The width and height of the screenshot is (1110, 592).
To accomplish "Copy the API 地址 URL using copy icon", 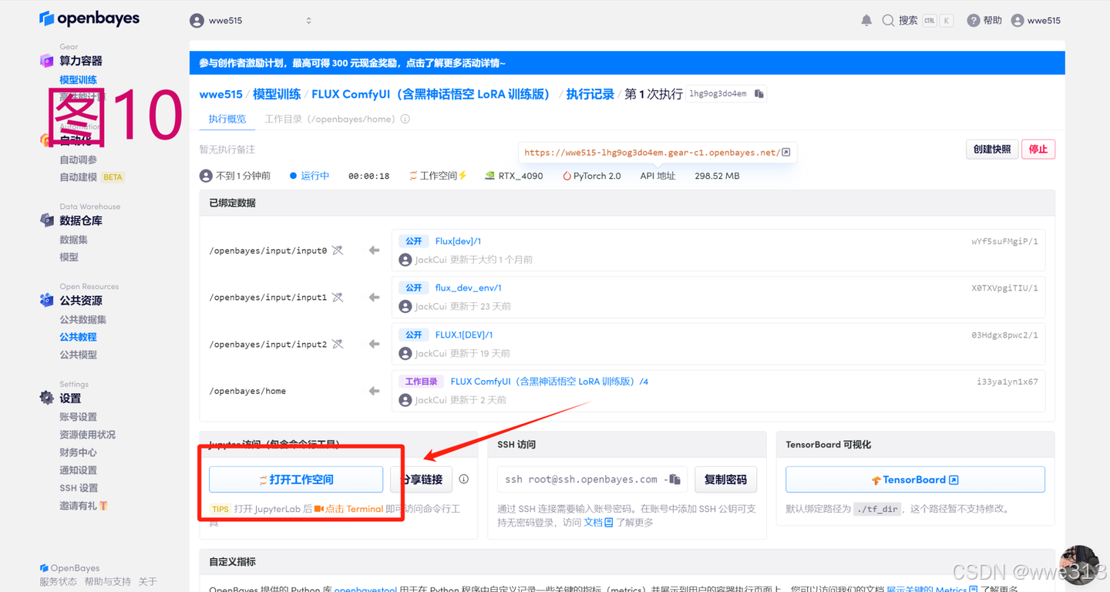I will click(x=785, y=153).
